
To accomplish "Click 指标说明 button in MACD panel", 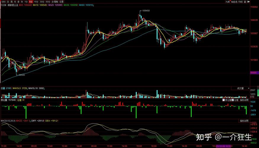I will pos(244,121).
